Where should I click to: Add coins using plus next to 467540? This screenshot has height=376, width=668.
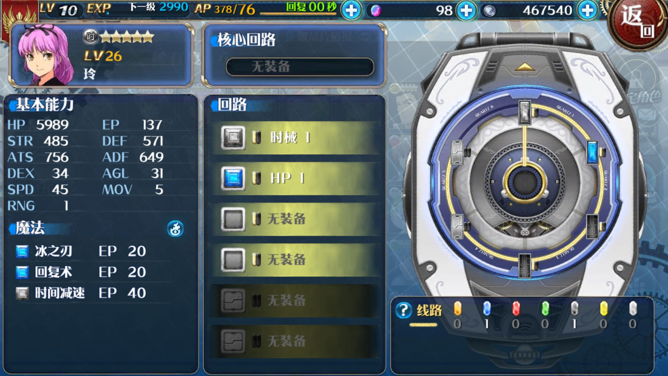point(588,10)
